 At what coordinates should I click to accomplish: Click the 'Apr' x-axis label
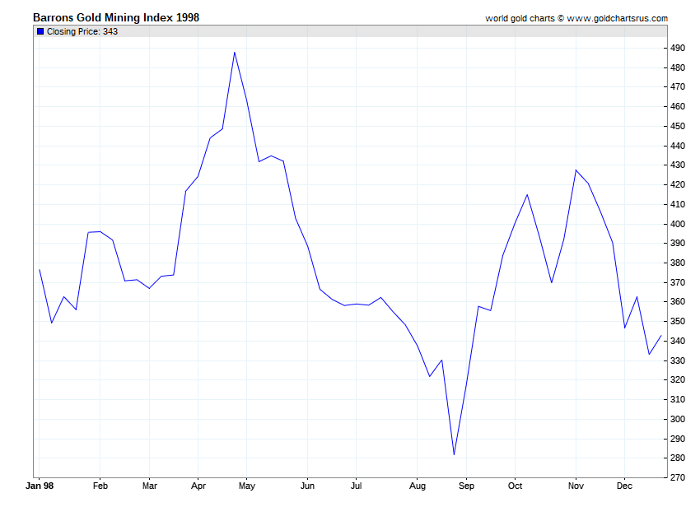click(198, 486)
